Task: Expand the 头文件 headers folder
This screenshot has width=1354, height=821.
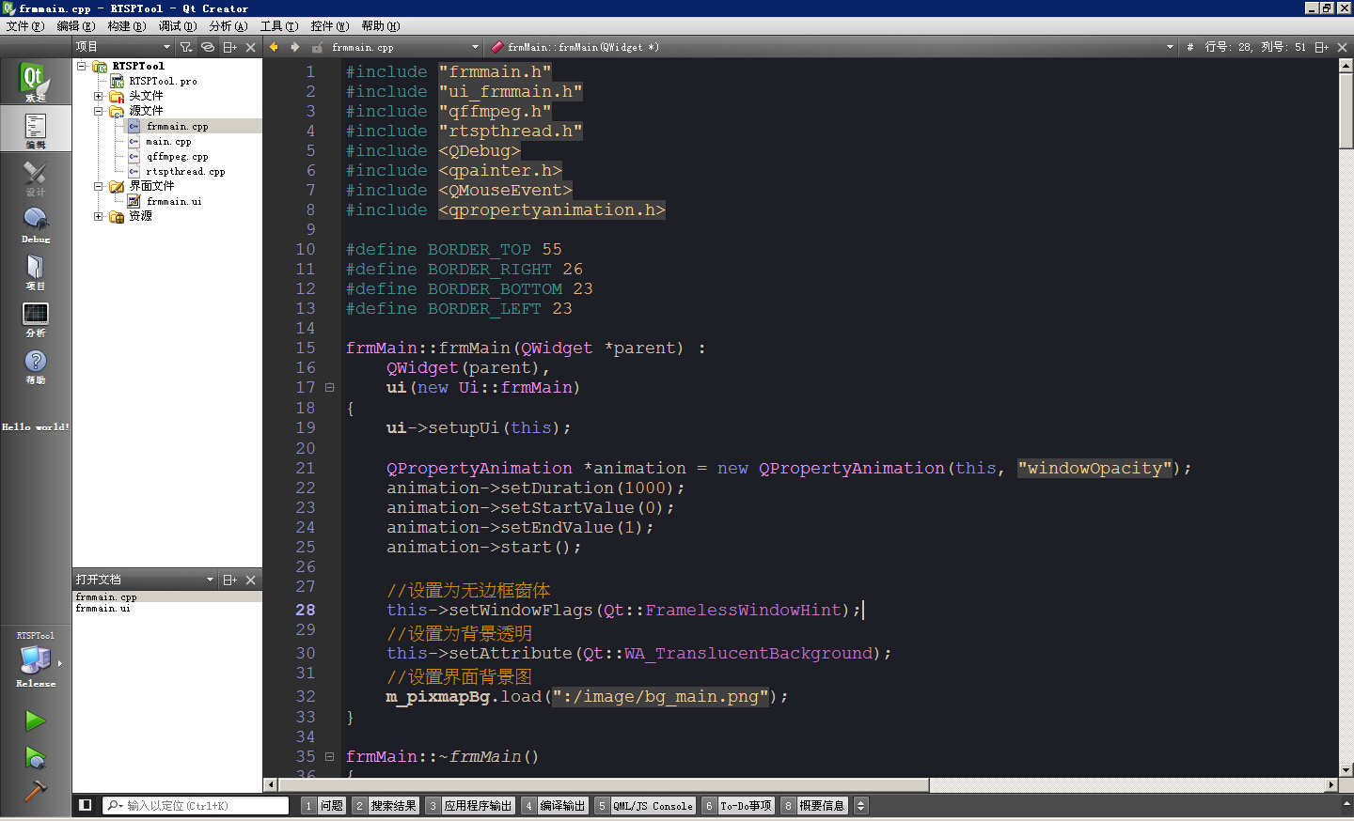Action: tap(98, 96)
